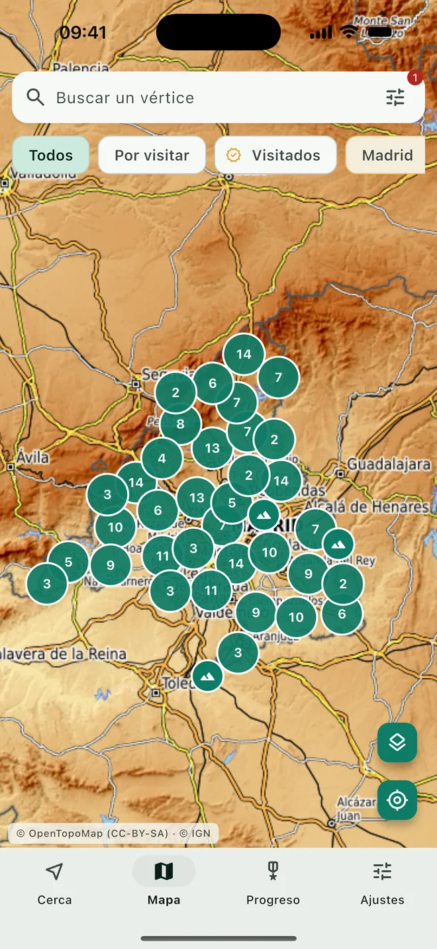Open the 9 cluster right of the 5 cluster near Navalcarnero
Viewport: 437px width, 949px height.
[x=111, y=565]
